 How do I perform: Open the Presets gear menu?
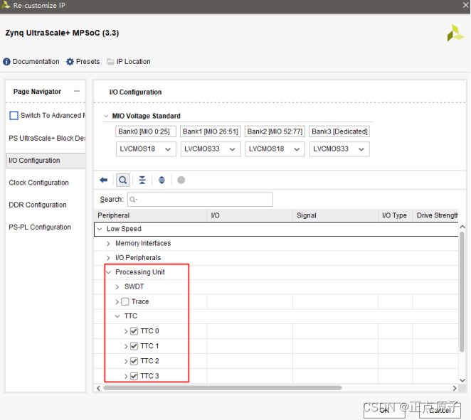(70, 62)
